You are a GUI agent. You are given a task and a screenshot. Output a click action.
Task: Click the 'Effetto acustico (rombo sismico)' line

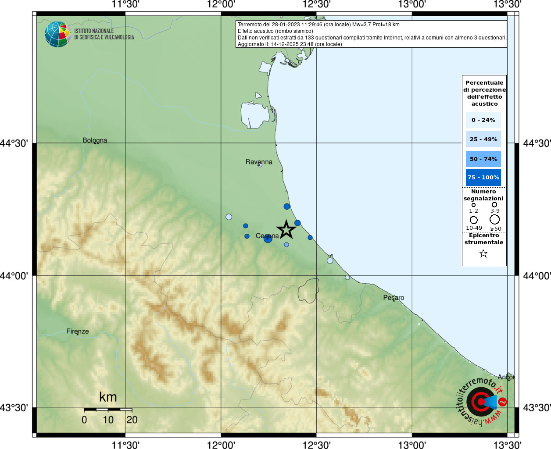(x=275, y=31)
